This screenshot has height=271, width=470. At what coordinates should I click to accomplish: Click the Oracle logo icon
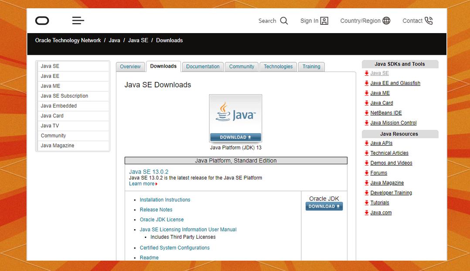[x=42, y=20]
